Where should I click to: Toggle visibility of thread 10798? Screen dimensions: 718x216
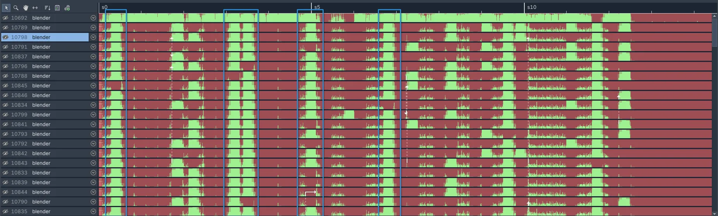coord(5,37)
